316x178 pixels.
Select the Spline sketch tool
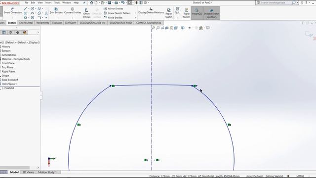click(x=39, y=9)
